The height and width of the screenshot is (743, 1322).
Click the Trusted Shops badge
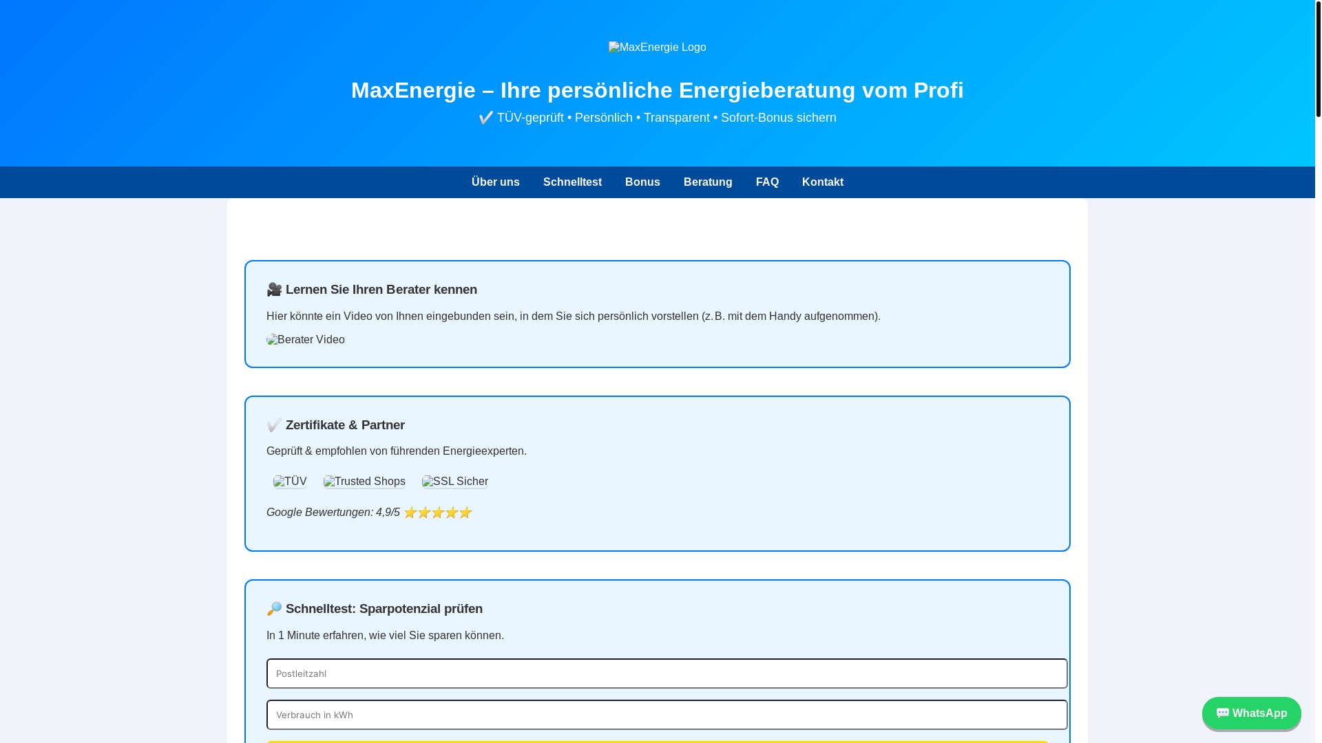pos(364,482)
